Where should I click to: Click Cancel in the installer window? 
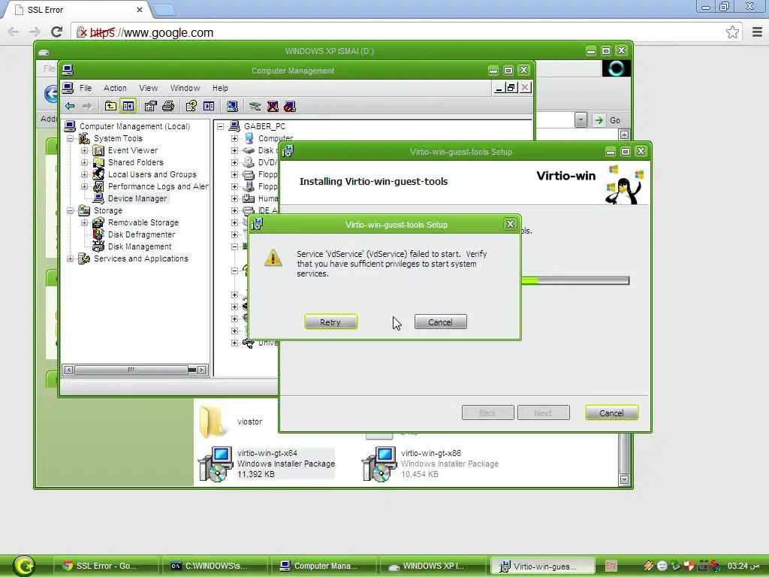pos(611,413)
